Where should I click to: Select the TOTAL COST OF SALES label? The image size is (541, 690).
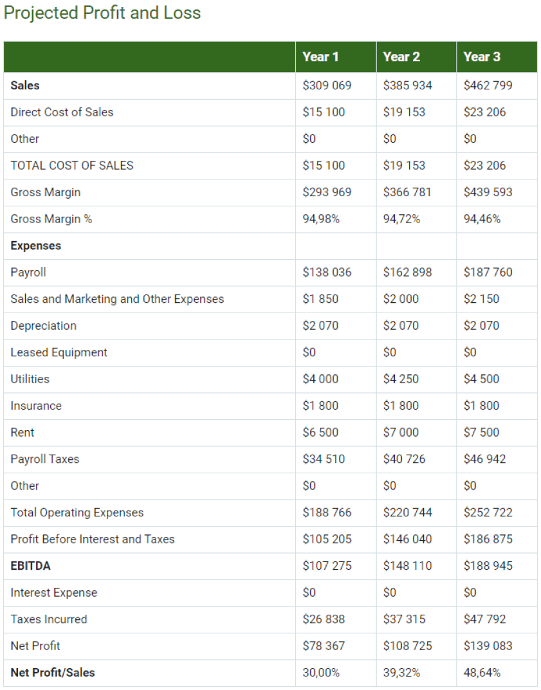72,165
